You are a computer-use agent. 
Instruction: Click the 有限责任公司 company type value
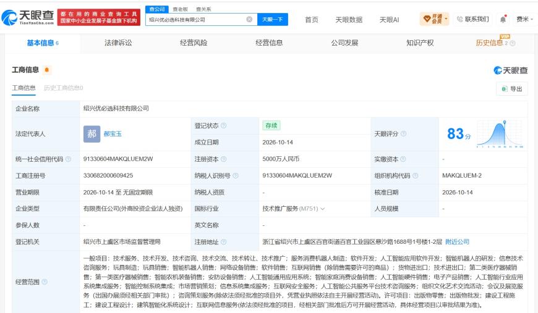[x=133, y=209]
